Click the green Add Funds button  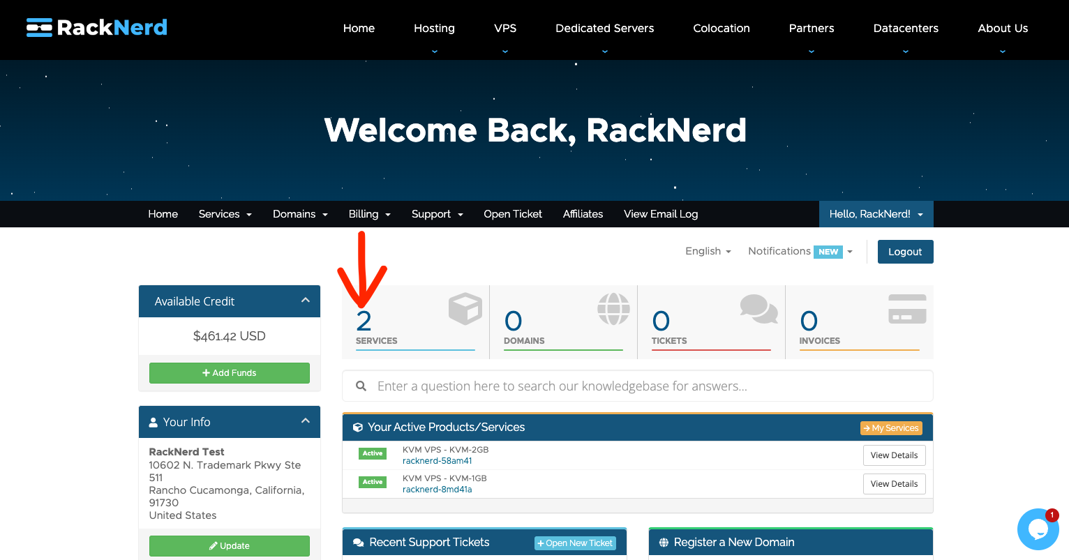(x=230, y=373)
